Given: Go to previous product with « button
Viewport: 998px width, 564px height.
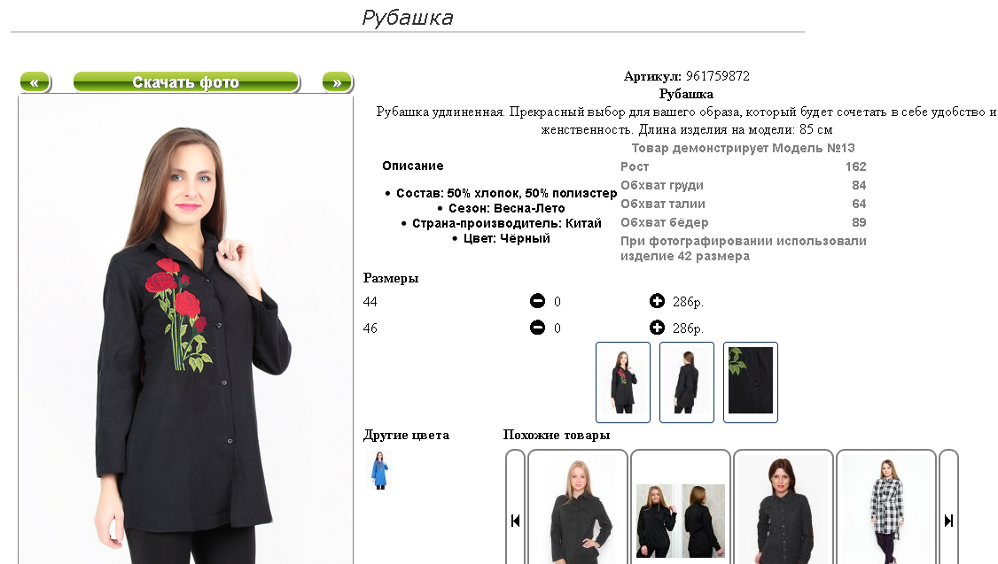Looking at the screenshot, I should coord(35,82).
